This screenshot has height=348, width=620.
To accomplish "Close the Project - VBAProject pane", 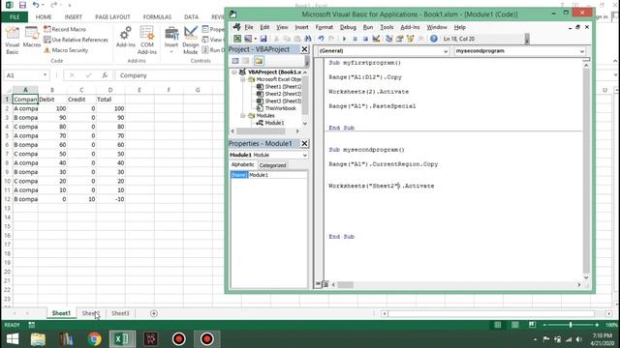I will tap(304, 49).
